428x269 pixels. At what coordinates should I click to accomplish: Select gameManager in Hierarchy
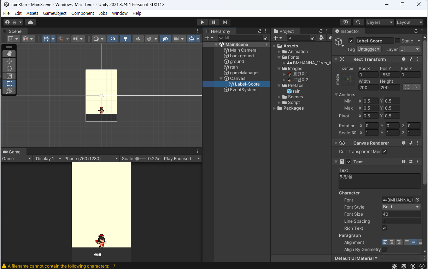coord(244,73)
